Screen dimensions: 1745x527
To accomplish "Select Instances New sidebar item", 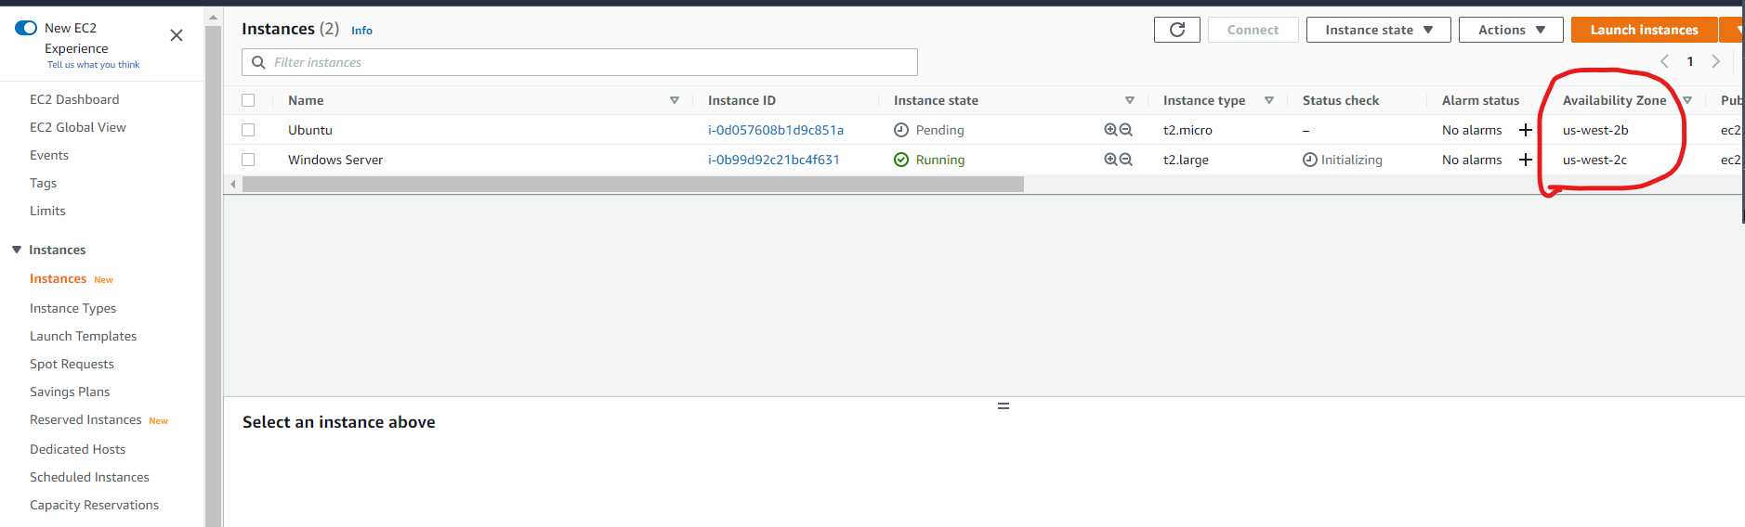I will coord(58,278).
